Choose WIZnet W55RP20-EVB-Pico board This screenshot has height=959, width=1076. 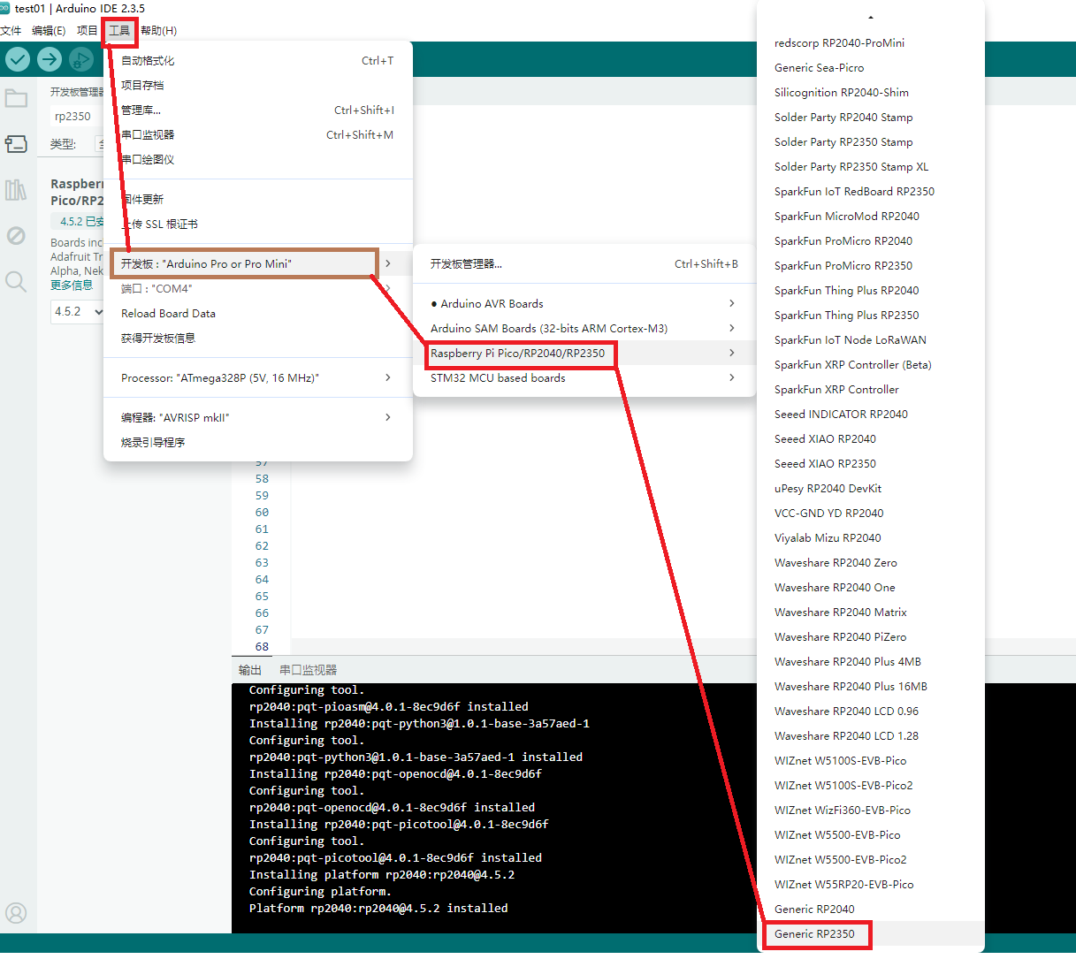[871, 884]
